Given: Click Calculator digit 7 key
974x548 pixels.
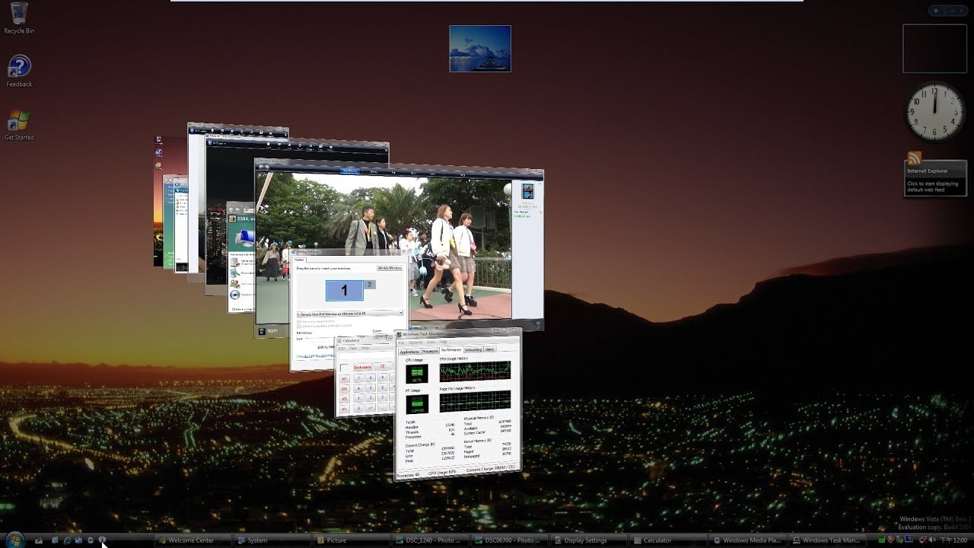Looking at the screenshot, I should coord(358,378).
